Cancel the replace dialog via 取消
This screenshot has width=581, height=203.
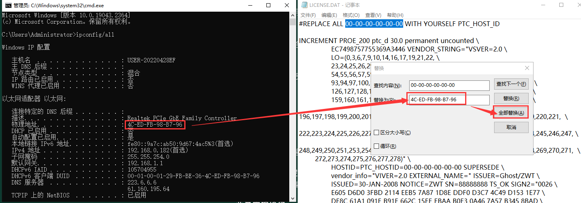[511, 127]
